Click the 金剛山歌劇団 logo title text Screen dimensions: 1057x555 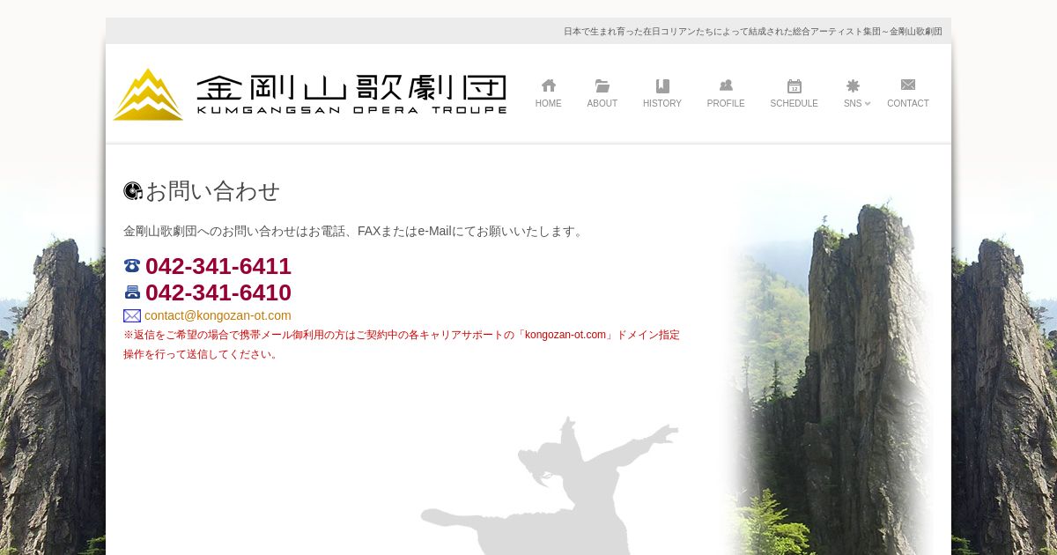(351, 87)
